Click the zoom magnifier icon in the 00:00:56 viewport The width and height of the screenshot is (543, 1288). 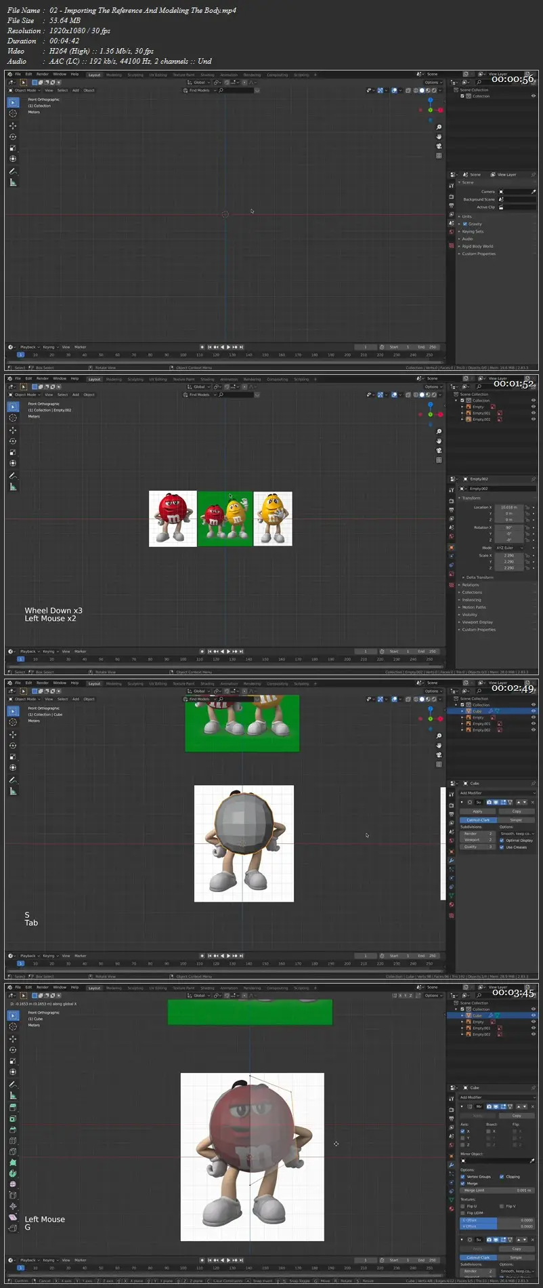click(439, 127)
